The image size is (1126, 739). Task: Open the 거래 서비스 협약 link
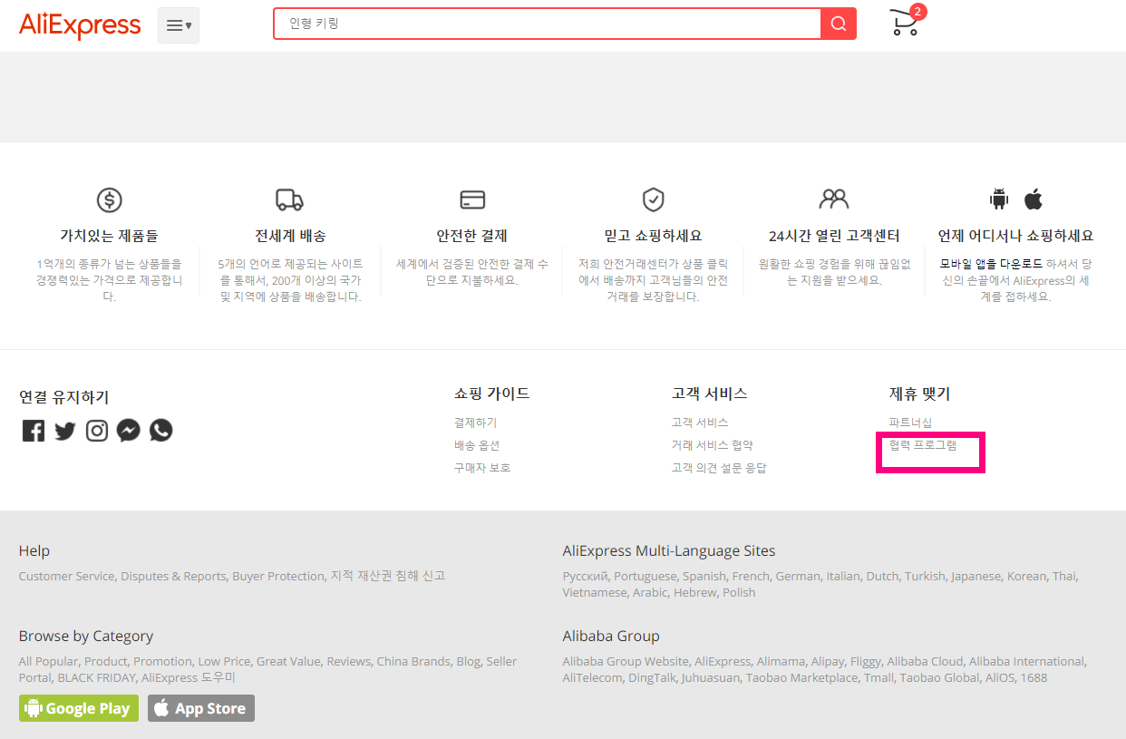tap(713, 445)
